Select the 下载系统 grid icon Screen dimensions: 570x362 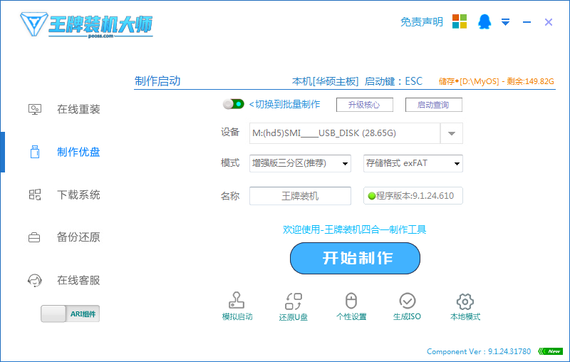pos(35,195)
